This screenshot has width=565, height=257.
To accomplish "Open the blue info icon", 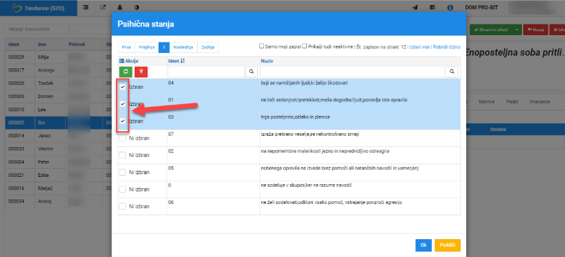I will [x=450, y=7].
